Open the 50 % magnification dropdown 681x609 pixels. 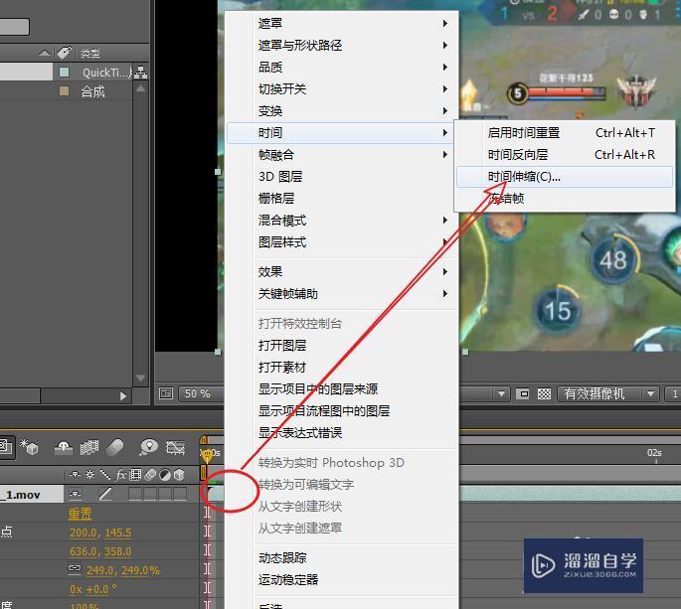pyautogui.click(x=202, y=393)
